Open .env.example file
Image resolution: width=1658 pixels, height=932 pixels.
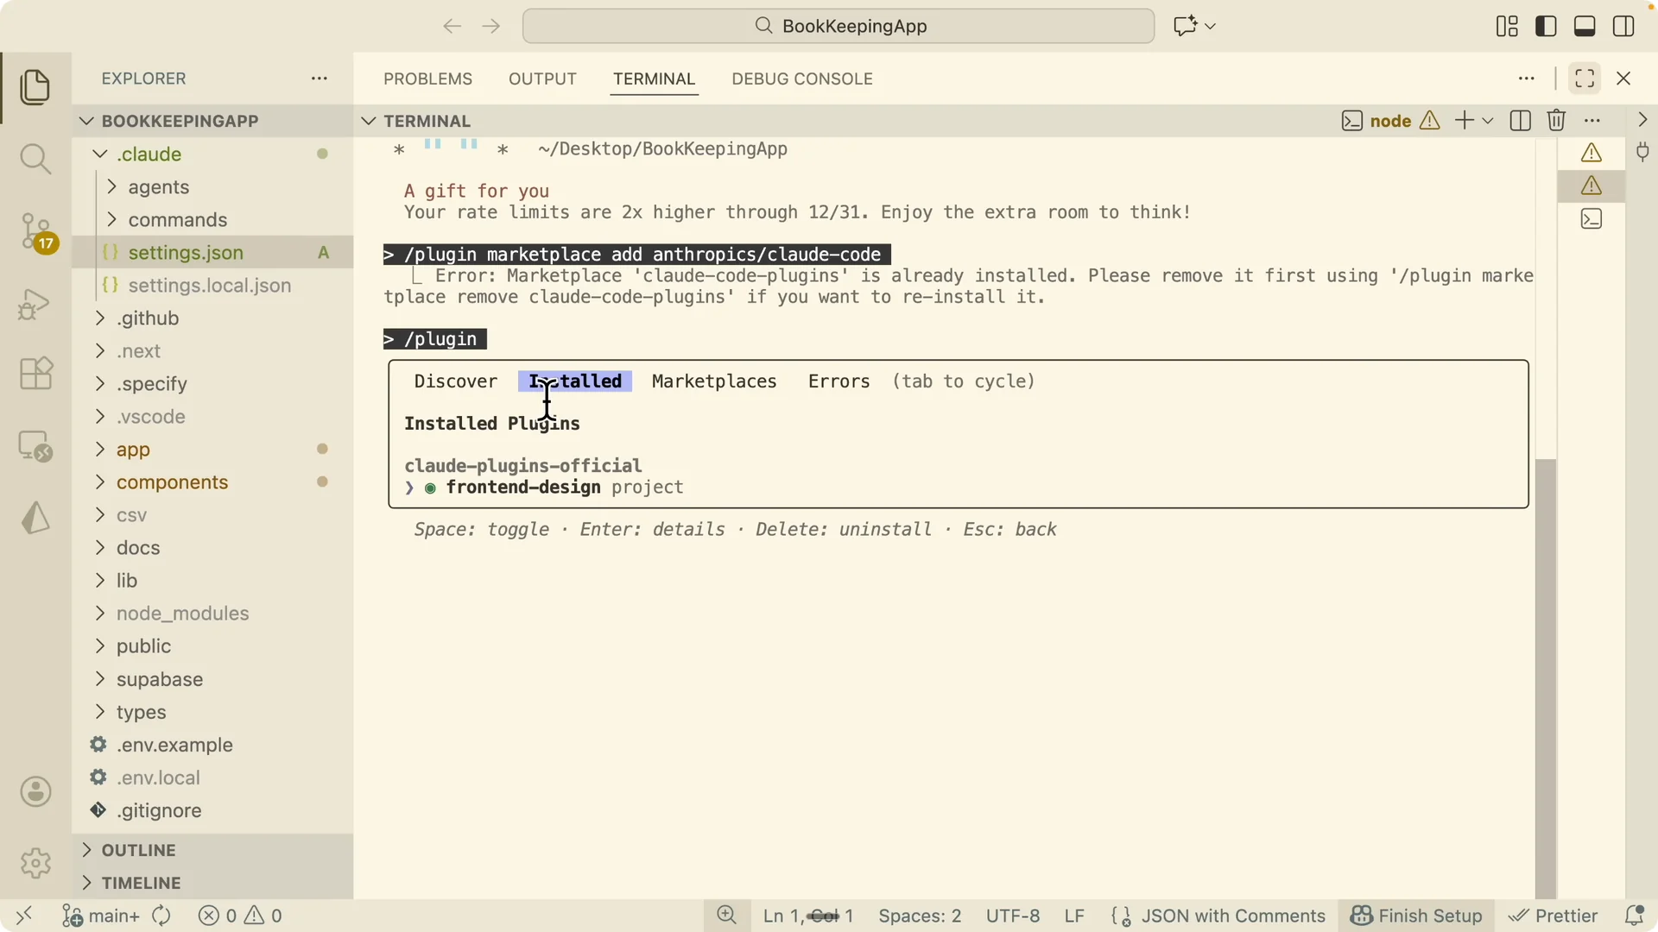(x=174, y=745)
